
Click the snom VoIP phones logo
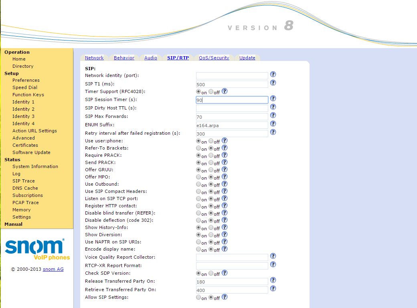coord(37,249)
